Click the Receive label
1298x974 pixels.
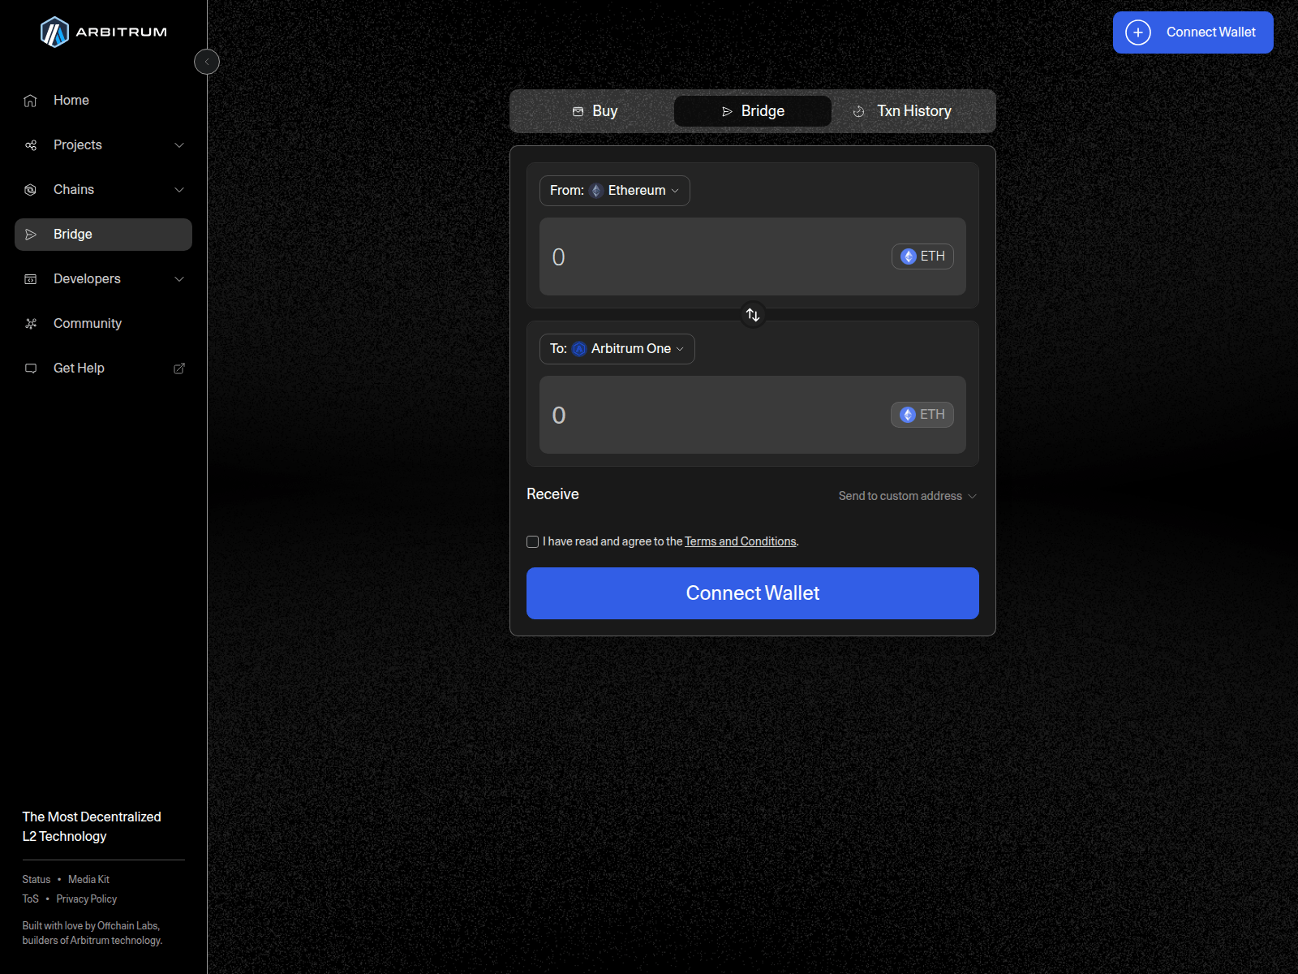coord(552,494)
